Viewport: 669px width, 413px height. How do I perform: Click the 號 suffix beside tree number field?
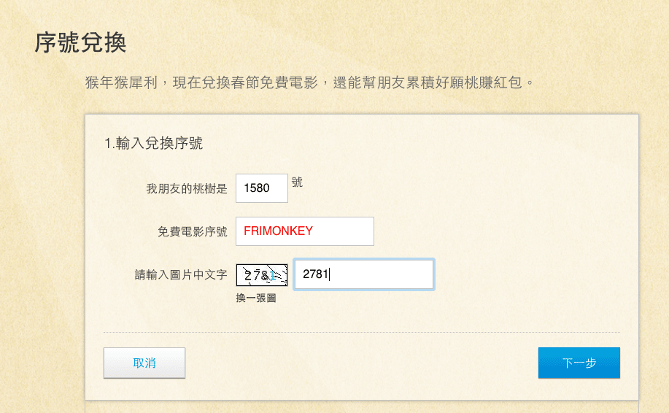click(x=297, y=182)
